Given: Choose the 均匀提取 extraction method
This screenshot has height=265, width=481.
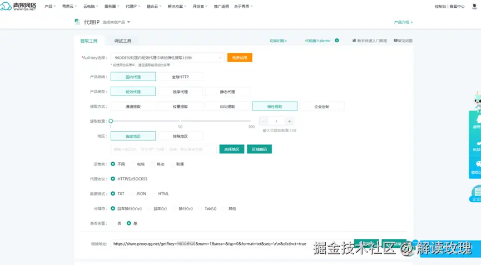Looking at the screenshot, I should pyautogui.click(x=227, y=106).
